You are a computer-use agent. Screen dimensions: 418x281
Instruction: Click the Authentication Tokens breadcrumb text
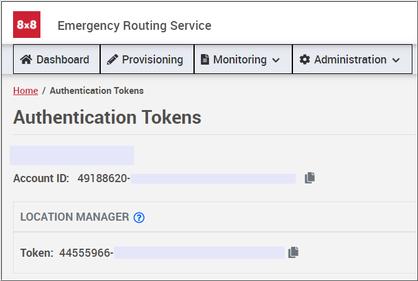(x=97, y=91)
